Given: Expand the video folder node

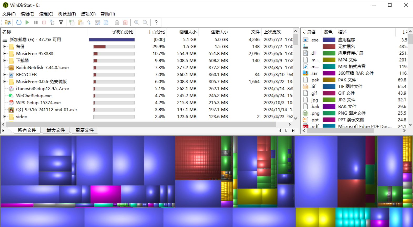Looking at the screenshot, I should 5,117.
